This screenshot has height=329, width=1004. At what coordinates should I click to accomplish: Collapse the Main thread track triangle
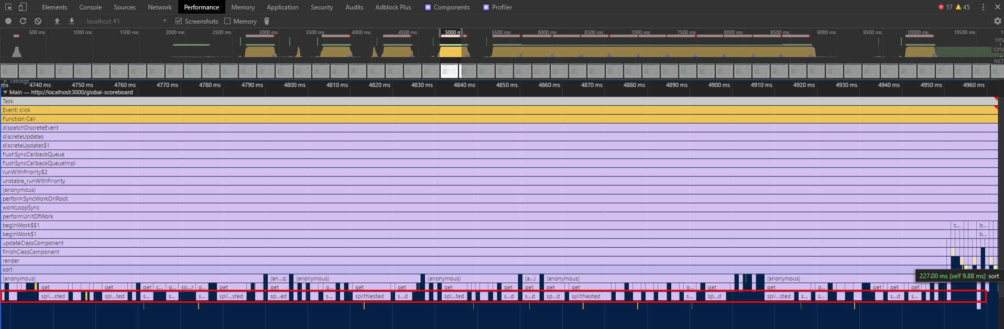5,92
